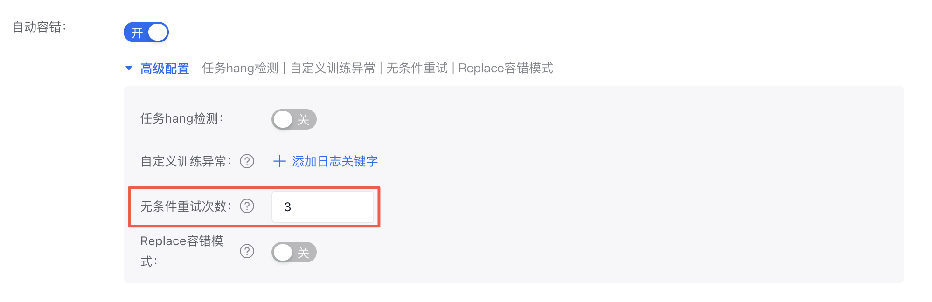The image size is (932, 302).
Task: Click the 添加日志关键字 link text
Action: 335,161
